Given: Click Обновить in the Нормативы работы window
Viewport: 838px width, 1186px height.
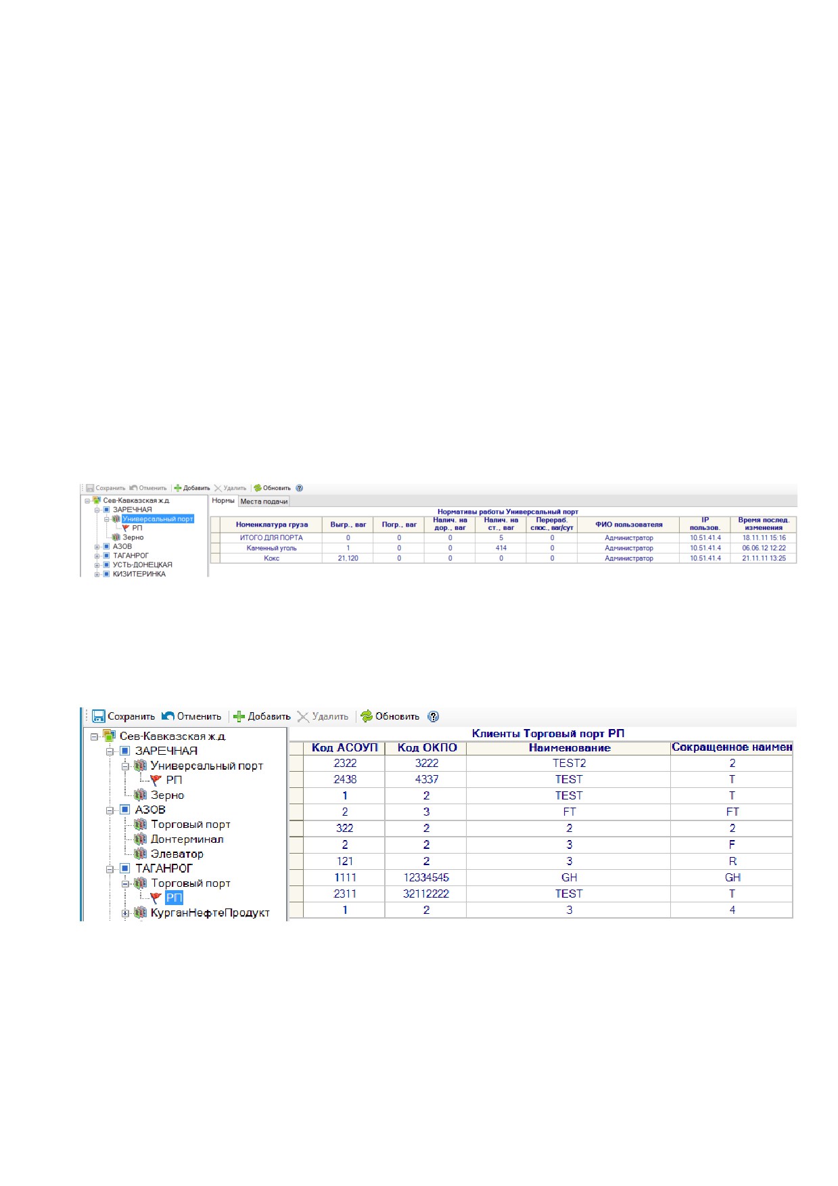Looking at the screenshot, I should (272, 488).
